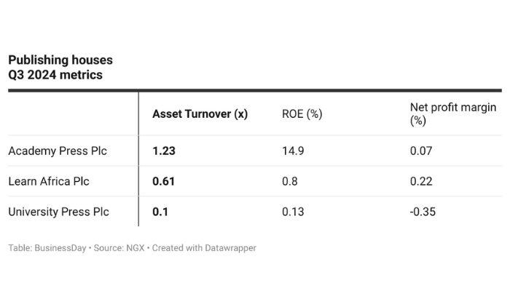Click the "Publishing houses" table title

(x=60, y=60)
